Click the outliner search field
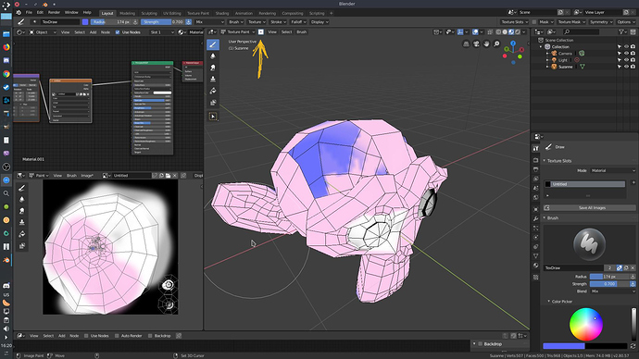 582,31
